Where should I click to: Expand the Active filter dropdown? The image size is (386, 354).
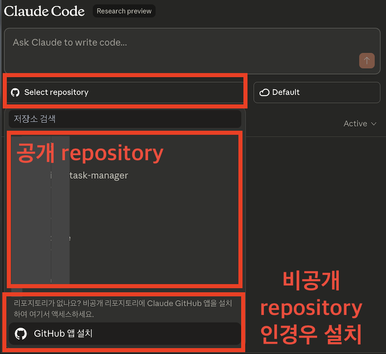point(360,123)
